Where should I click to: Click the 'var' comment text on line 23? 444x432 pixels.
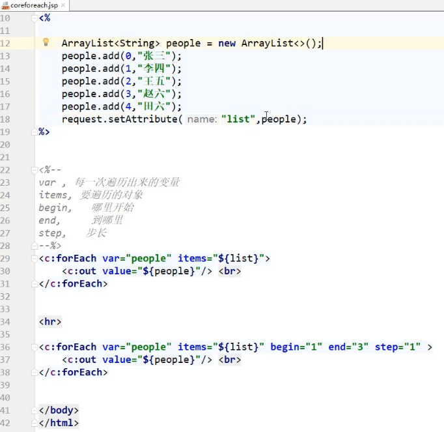click(x=48, y=182)
